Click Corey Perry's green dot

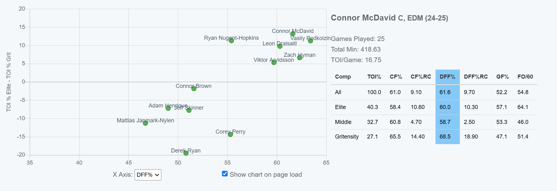[231, 134]
